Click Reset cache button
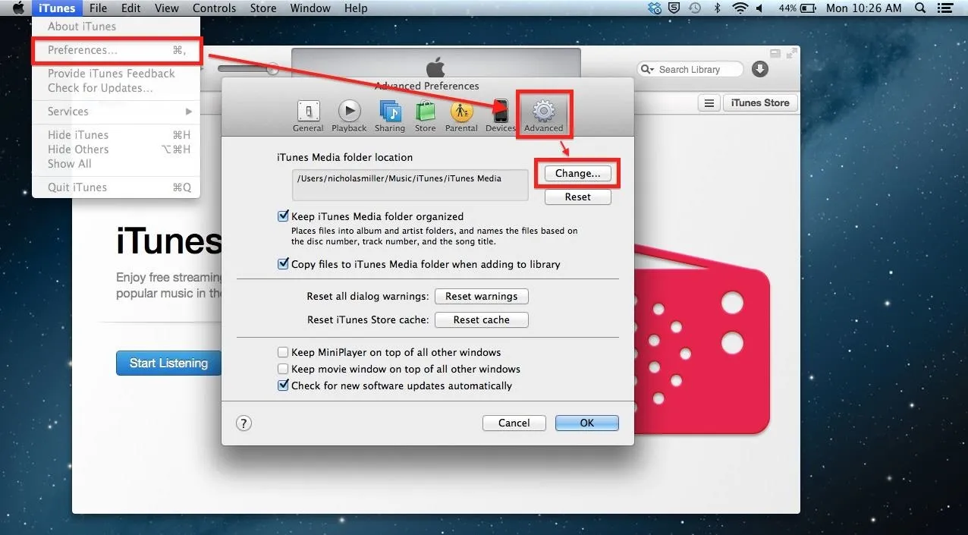 [481, 319]
